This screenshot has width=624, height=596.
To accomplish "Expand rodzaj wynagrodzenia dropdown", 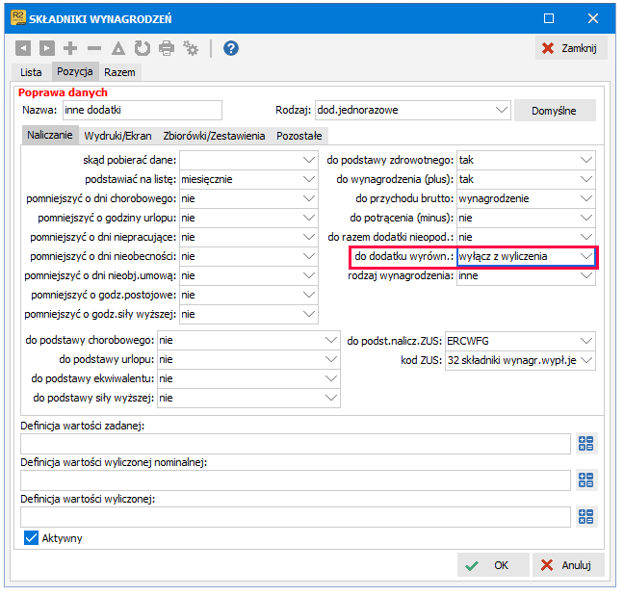I will (586, 275).
